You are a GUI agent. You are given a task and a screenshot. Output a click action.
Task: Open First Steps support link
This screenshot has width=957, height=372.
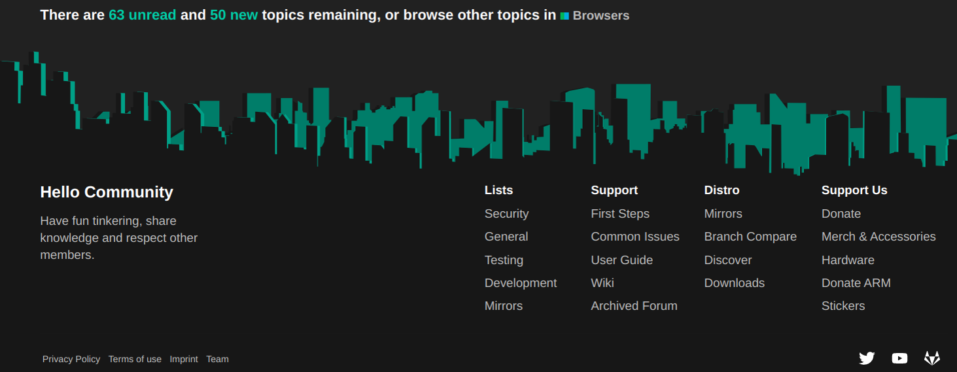click(x=620, y=214)
